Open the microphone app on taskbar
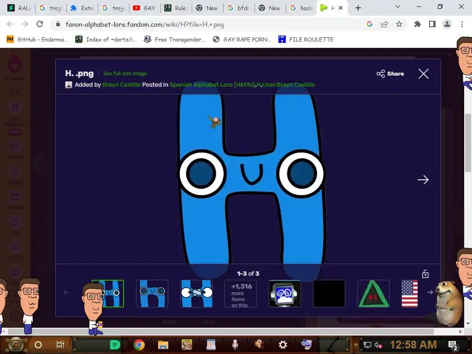This screenshot has width=472, height=354. pyautogui.click(x=235, y=345)
